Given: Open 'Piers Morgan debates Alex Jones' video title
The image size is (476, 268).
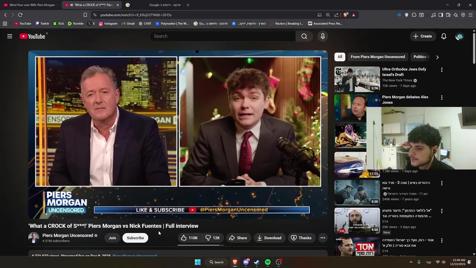Looking at the screenshot, I should pyautogui.click(x=405, y=100).
